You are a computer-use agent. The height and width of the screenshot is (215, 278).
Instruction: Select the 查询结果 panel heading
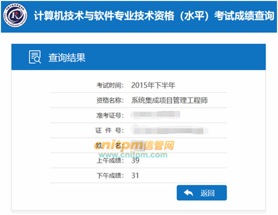(66, 57)
